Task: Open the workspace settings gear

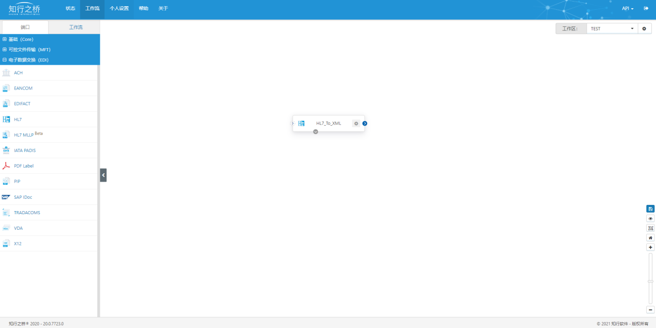Action: tap(644, 28)
